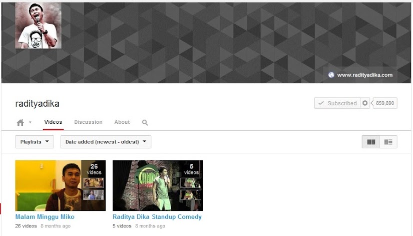Open Malam Minggu Miko playlist thumbnail
Image resolution: width=413 pixels, height=236 pixels.
(x=60, y=185)
